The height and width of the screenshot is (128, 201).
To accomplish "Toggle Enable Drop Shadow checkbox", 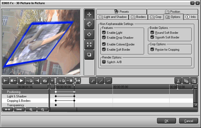I will (104, 37).
